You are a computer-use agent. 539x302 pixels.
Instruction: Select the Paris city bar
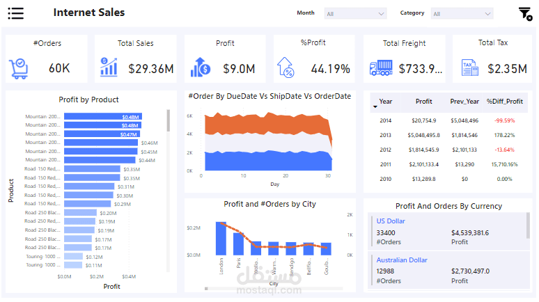tap(239, 244)
